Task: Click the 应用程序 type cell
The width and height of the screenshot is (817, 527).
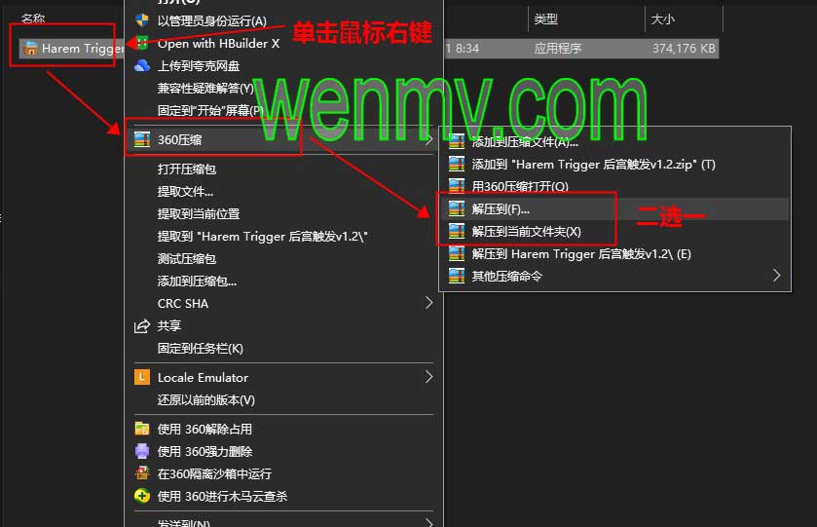Action: click(x=557, y=49)
